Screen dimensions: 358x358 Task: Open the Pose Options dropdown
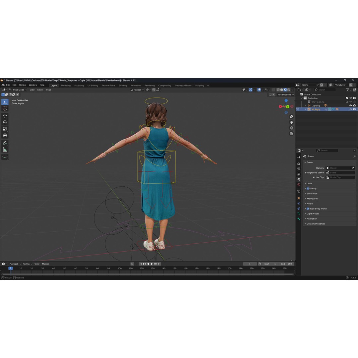pos(286,95)
